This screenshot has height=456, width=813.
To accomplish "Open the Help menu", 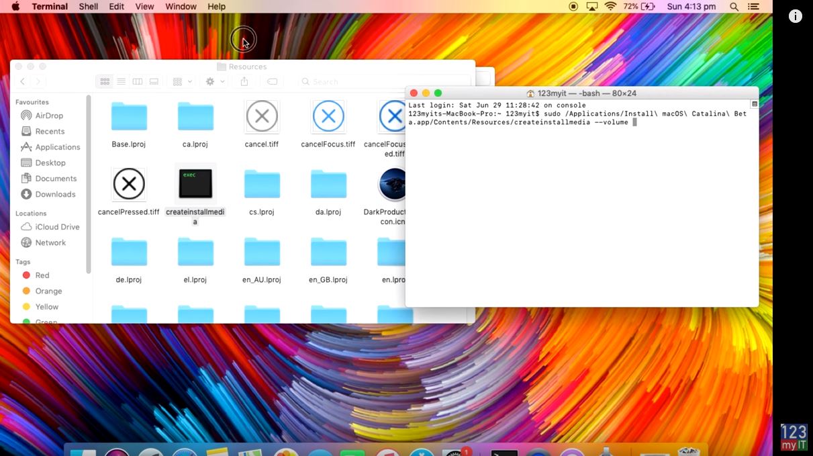I will (216, 7).
